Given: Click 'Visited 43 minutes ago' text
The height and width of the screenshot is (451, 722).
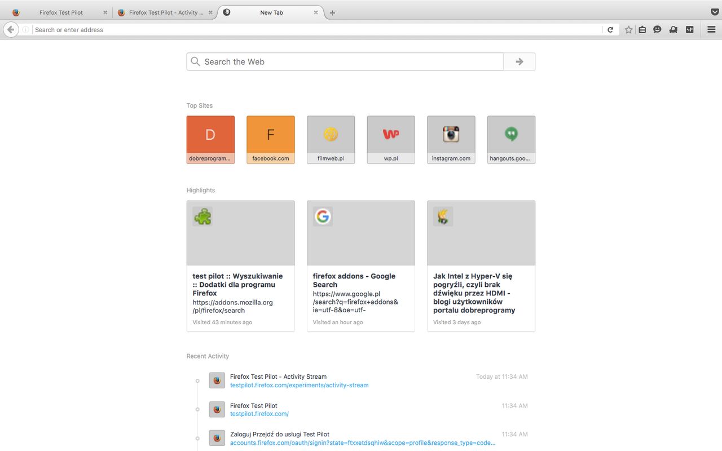Looking at the screenshot, I should click(x=222, y=322).
